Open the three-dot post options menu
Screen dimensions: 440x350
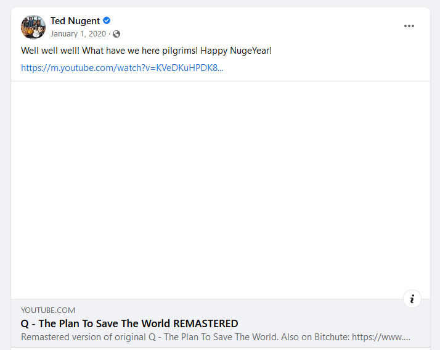coord(409,26)
